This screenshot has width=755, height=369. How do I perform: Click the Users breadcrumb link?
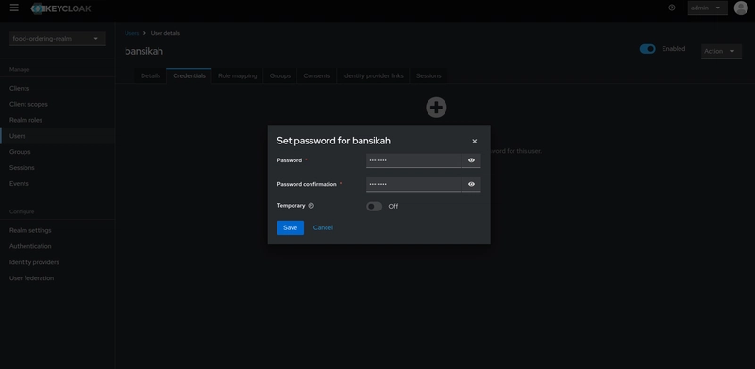coord(131,33)
